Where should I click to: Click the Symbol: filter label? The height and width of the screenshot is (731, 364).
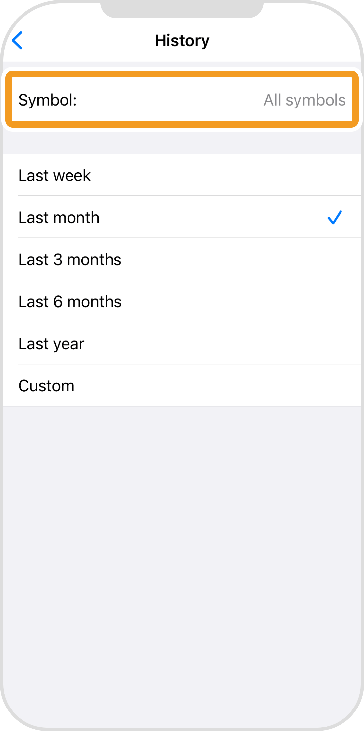tap(48, 100)
